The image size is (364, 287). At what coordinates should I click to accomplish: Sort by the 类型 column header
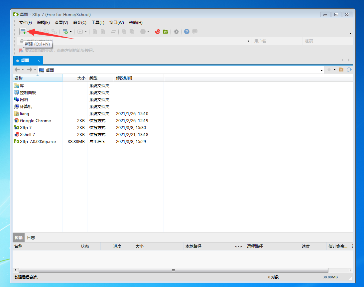point(100,78)
